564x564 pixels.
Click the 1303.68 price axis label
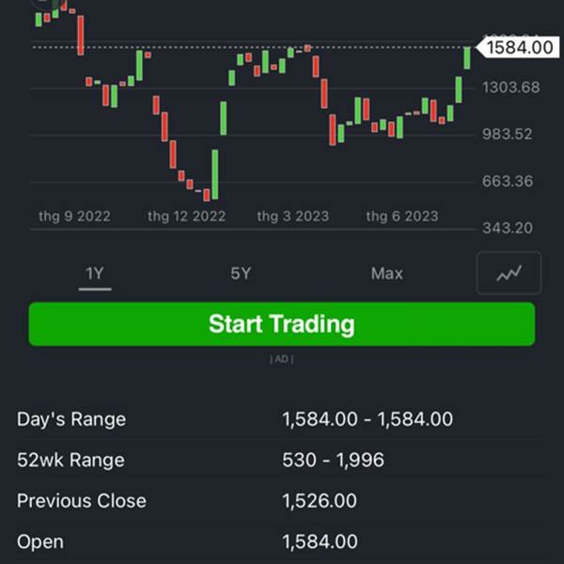[510, 87]
